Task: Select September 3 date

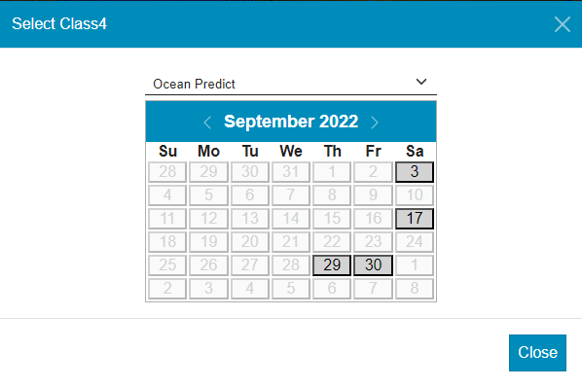Action: pos(415,172)
